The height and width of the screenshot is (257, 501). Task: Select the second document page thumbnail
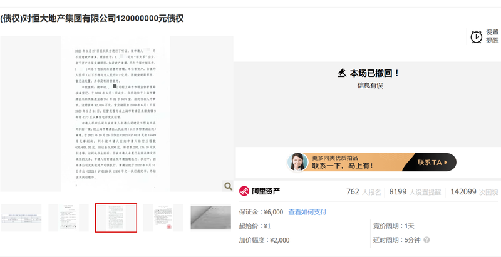[x=68, y=218]
